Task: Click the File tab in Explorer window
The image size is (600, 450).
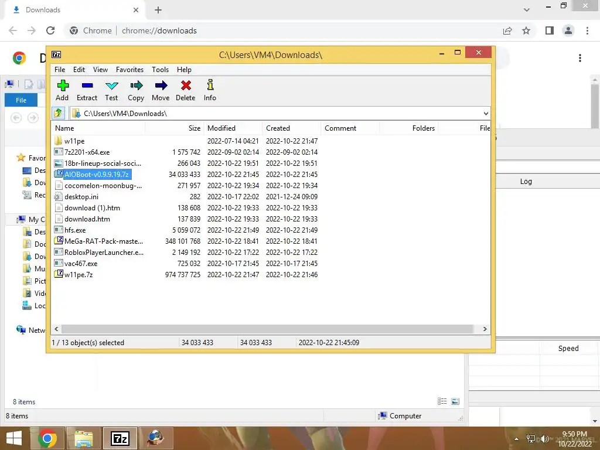Action: coord(21,100)
